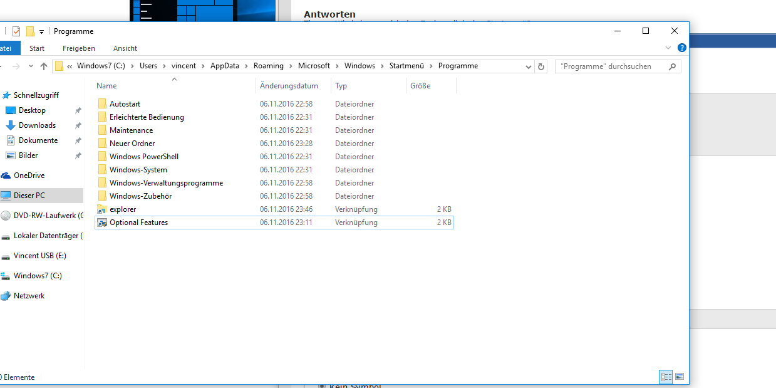Click the address bar folder icon

[x=59, y=66]
